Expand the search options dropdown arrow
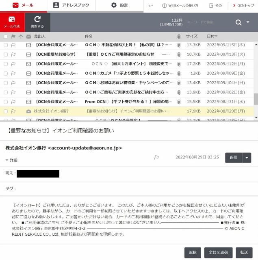This screenshot has width=258, height=260. pyautogui.click(x=248, y=22)
